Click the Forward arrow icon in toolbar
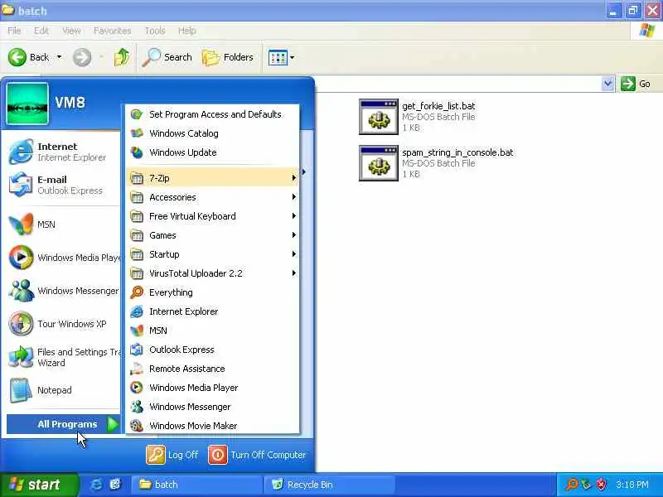This screenshot has width=663, height=497. [82, 57]
